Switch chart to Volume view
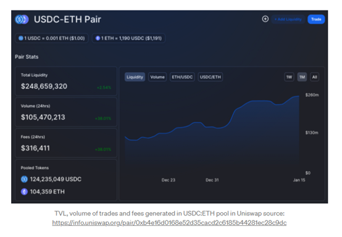The height and width of the screenshot is (237, 342). [x=157, y=77]
